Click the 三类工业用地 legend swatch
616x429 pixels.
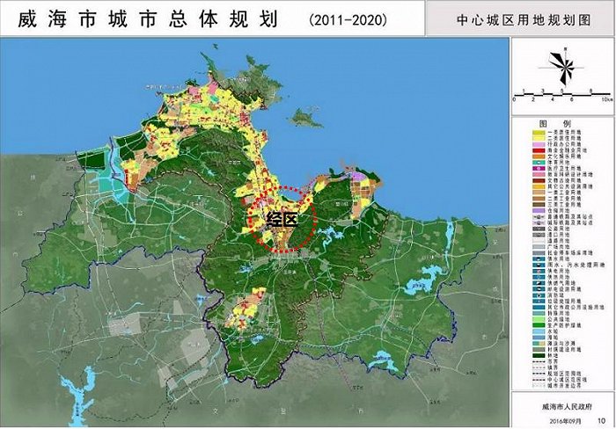(539, 205)
